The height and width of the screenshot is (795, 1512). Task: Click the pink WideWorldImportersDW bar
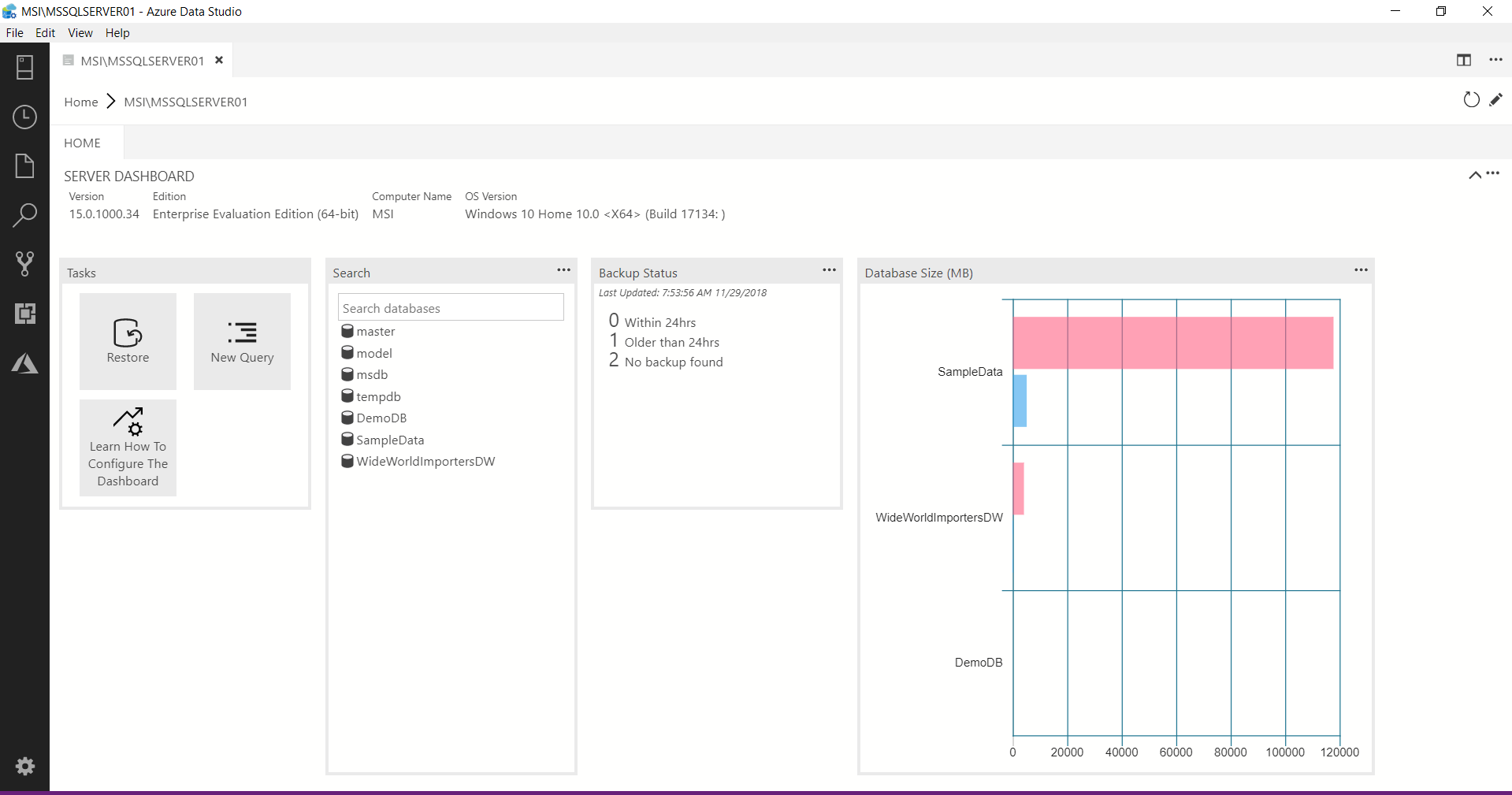tap(1019, 489)
